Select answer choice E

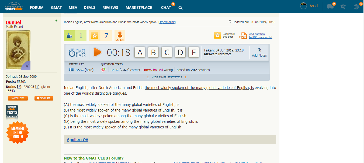(194, 52)
